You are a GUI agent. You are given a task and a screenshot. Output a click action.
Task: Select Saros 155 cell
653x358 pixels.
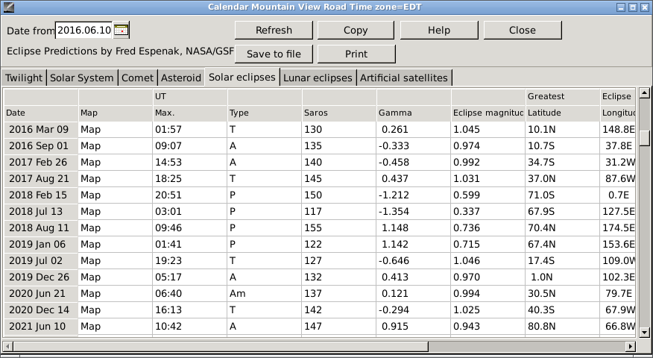coord(338,228)
